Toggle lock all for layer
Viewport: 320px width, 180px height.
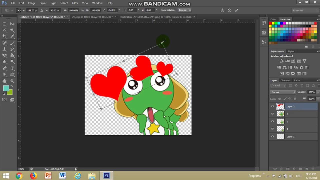[295, 99]
